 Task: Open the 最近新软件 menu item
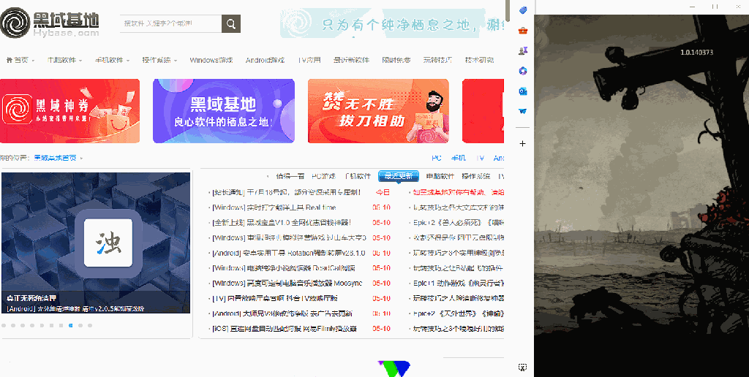point(352,60)
